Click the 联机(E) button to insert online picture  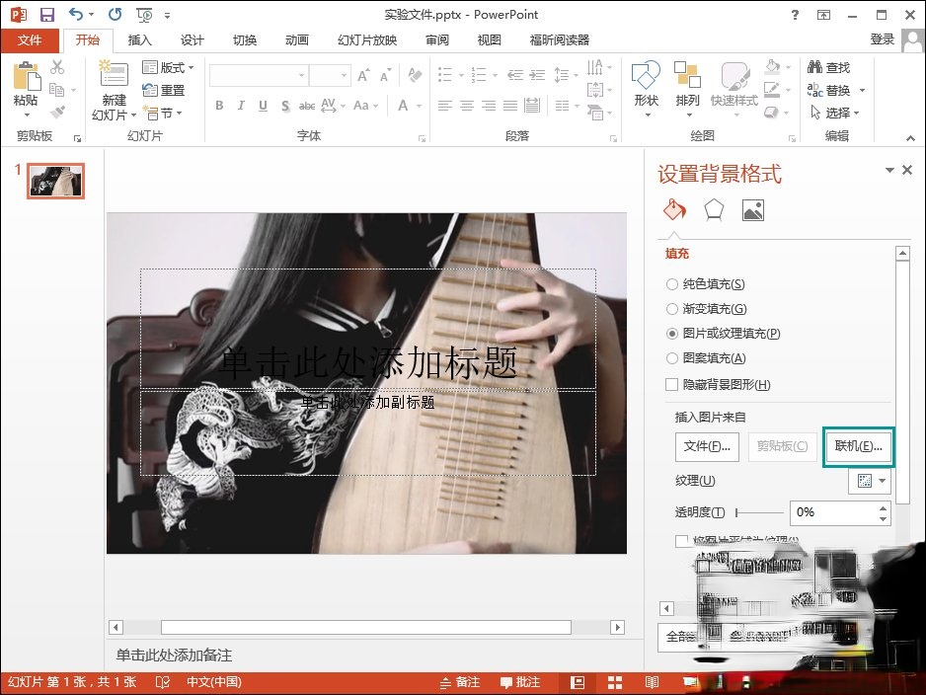(x=858, y=446)
